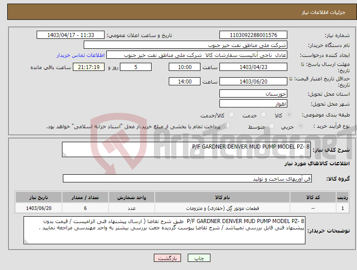The width and height of the screenshot is (357, 270).
Task: Click the countdown timer 21:17:19
Action: coord(89,67)
